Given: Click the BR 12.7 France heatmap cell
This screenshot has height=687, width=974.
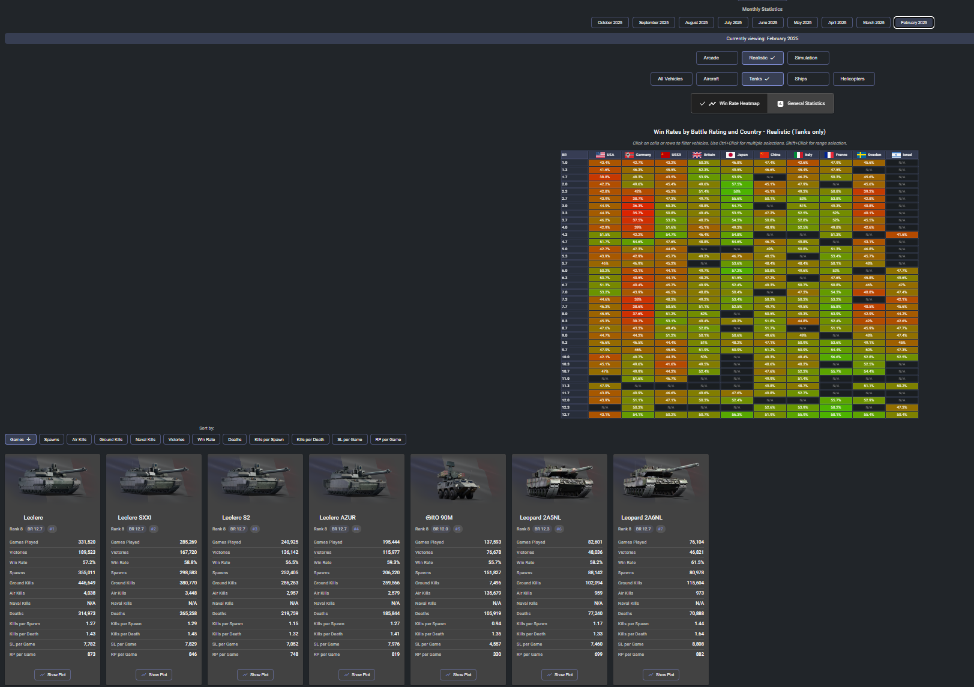Looking at the screenshot, I should pyautogui.click(x=835, y=415).
